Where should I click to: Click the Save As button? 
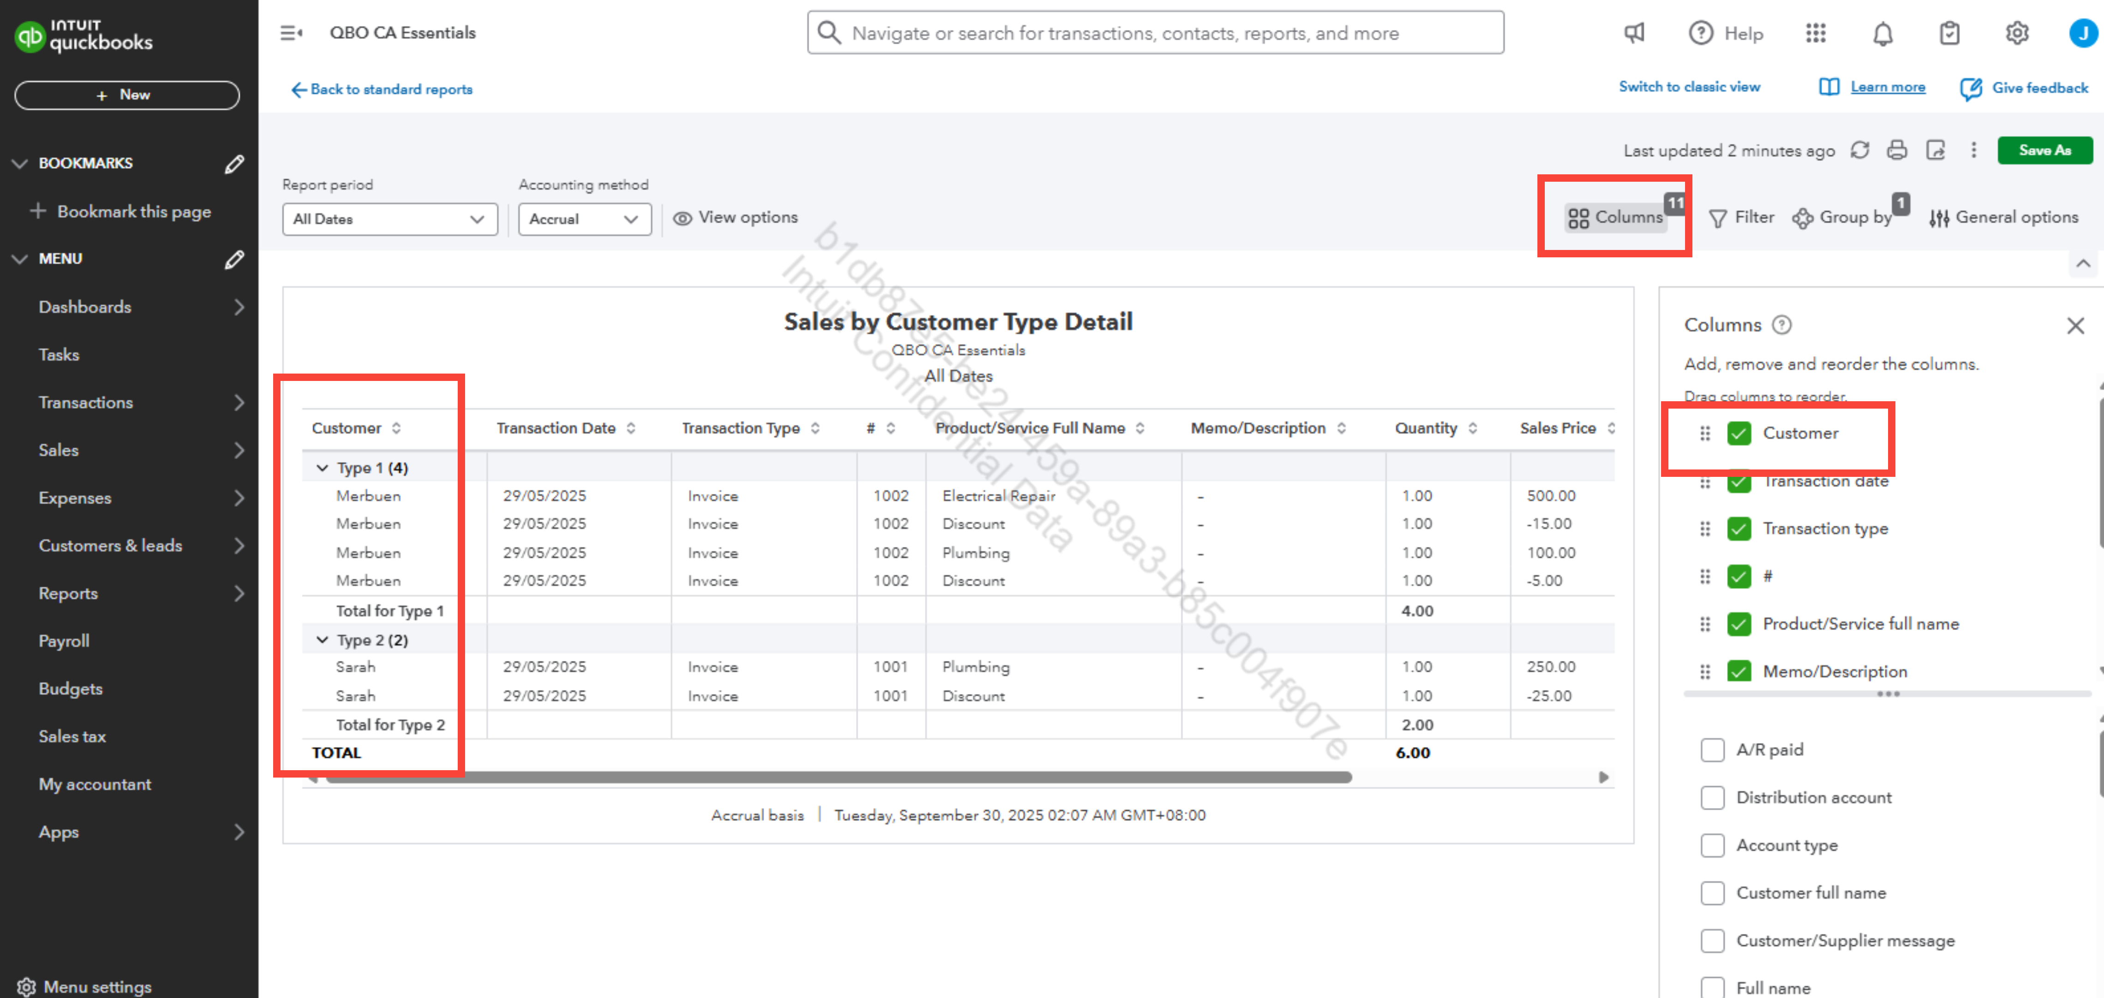pos(2044,150)
